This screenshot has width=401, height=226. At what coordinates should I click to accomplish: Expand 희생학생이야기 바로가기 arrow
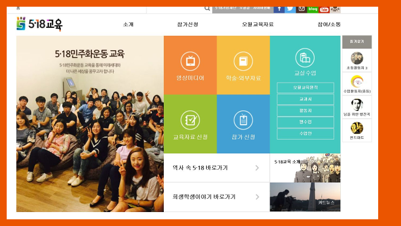pyautogui.click(x=257, y=197)
